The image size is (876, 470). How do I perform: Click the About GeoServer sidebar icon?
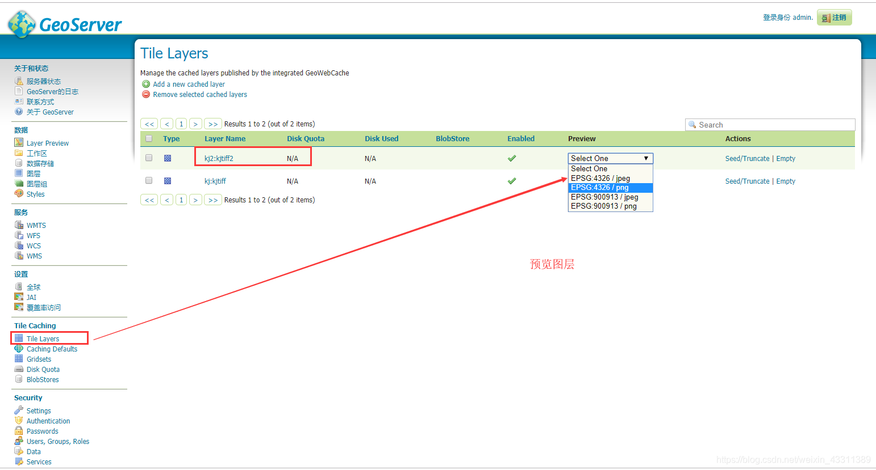tap(19, 112)
